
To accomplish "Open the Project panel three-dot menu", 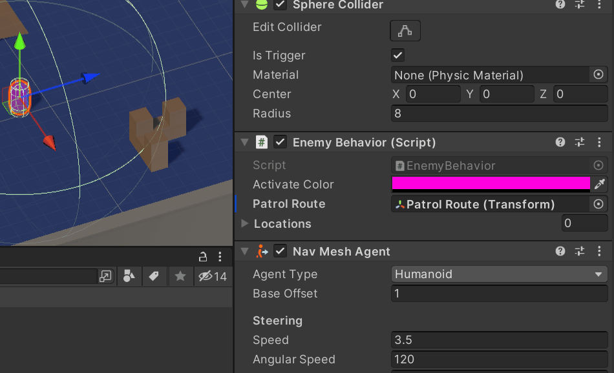I will [x=220, y=256].
